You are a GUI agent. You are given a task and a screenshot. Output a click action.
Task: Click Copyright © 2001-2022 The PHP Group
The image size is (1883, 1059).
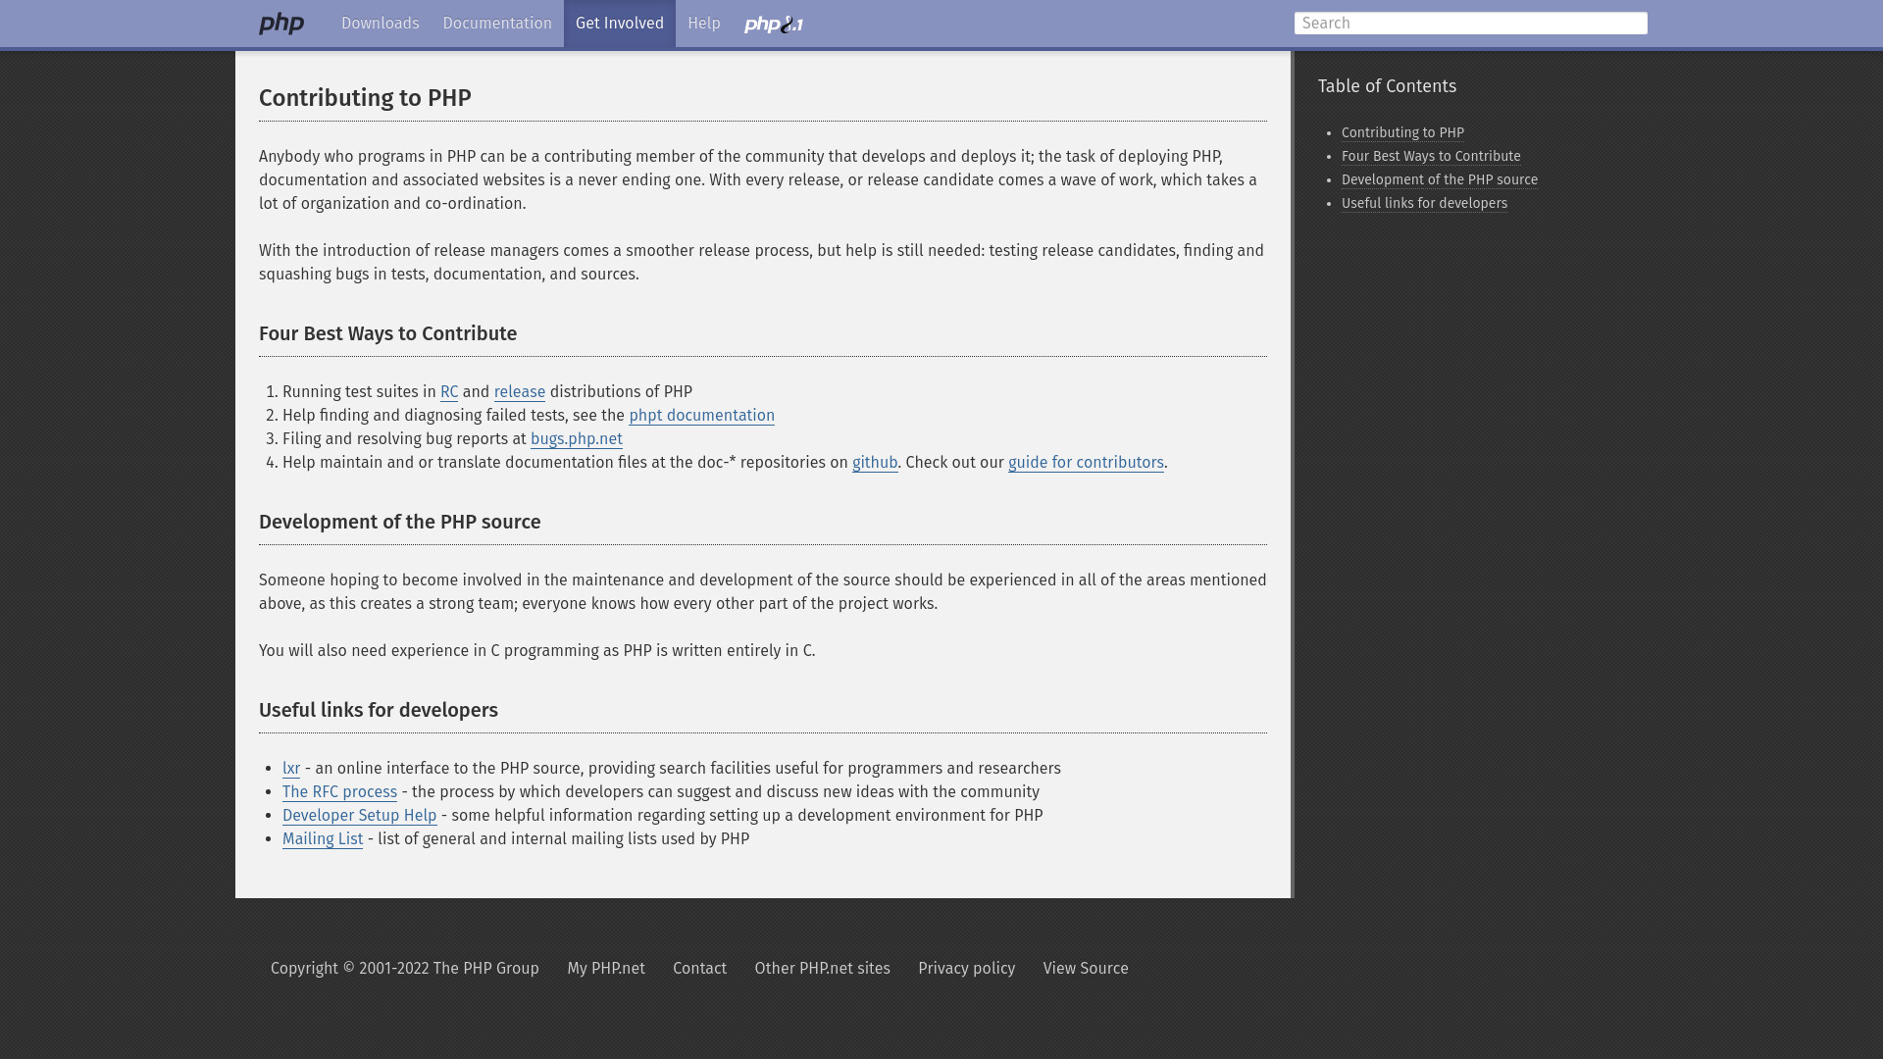point(405,969)
